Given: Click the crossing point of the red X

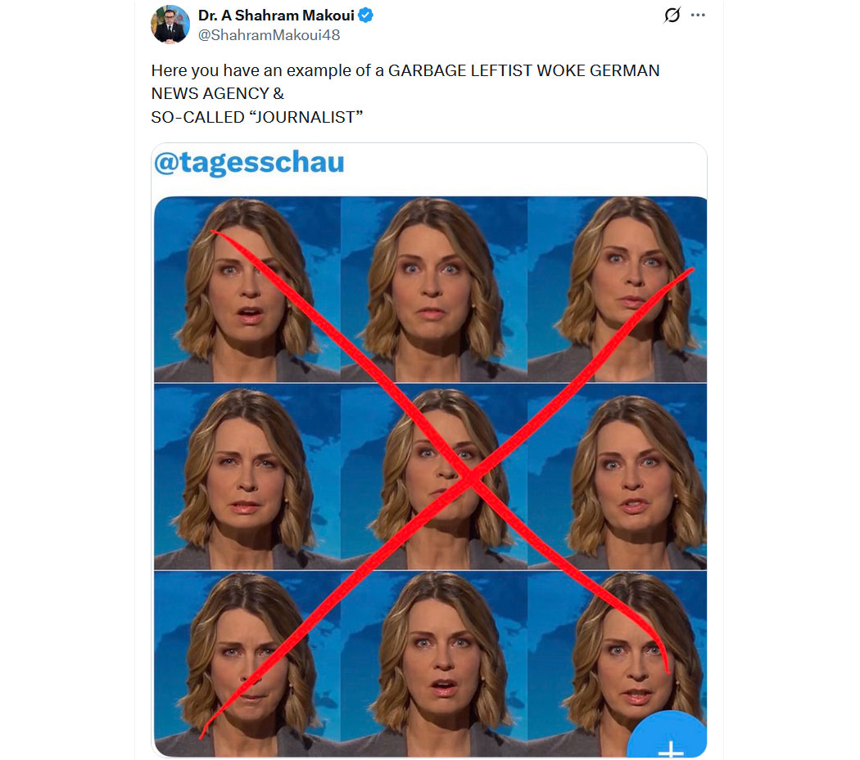Looking at the screenshot, I should tap(470, 477).
